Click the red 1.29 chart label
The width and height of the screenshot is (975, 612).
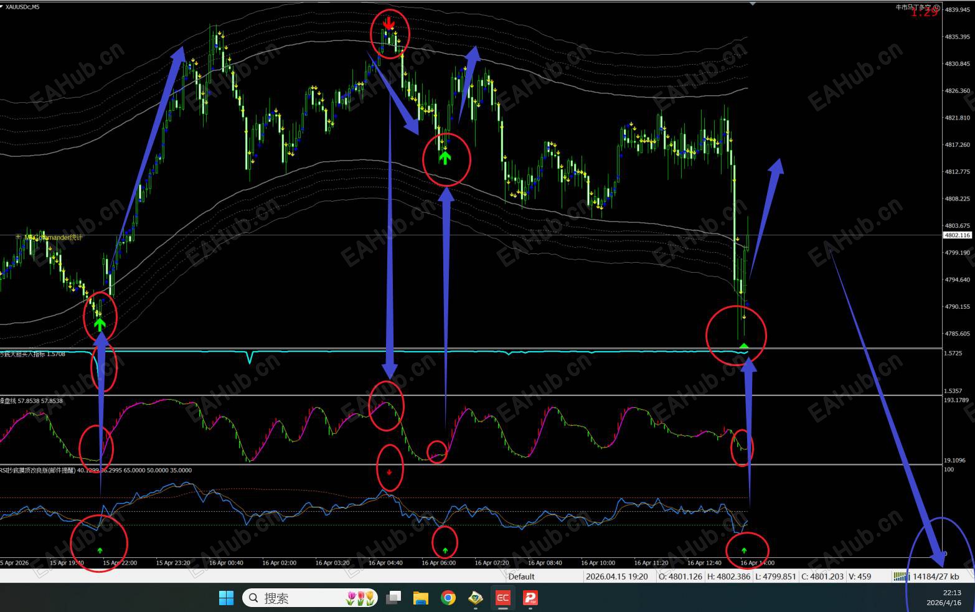click(925, 12)
